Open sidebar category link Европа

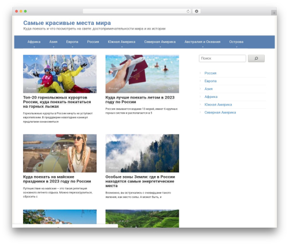[x=210, y=81]
